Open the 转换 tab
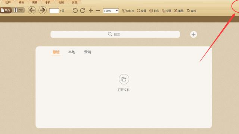This screenshot has height=134, width=239. point(21,2)
